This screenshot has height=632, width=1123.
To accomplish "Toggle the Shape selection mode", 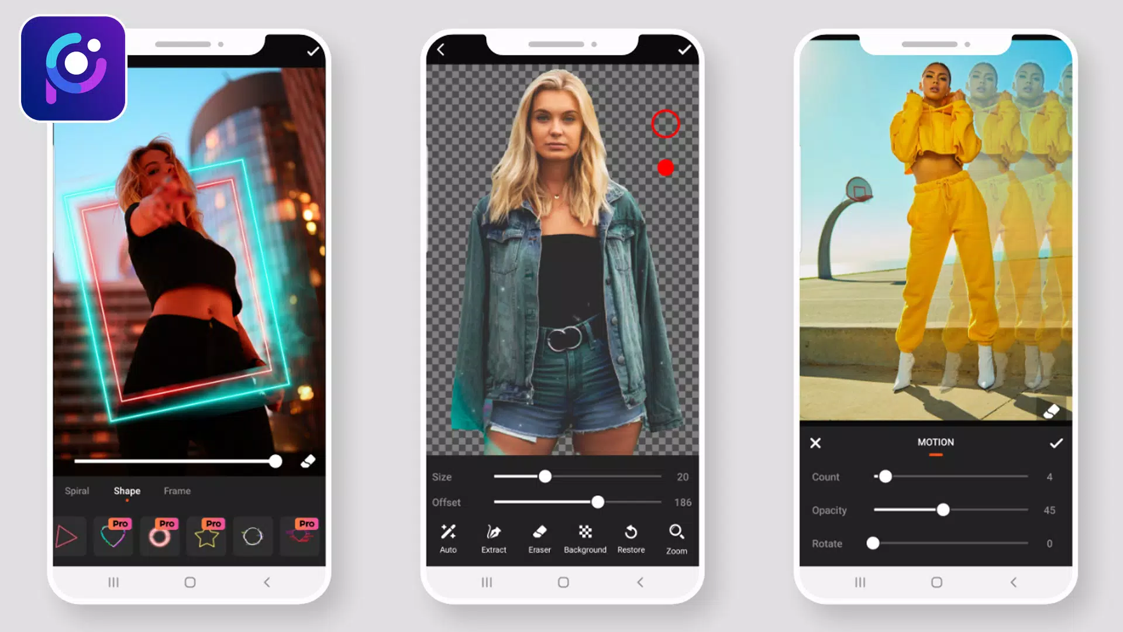I will pyautogui.click(x=126, y=491).
